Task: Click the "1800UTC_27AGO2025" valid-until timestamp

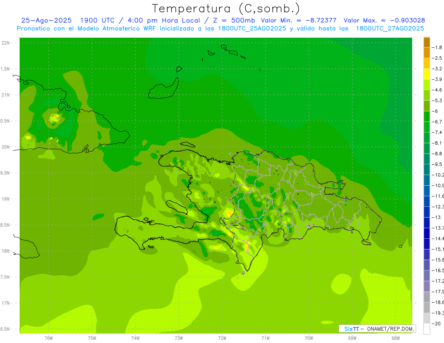Action: point(390,28)
